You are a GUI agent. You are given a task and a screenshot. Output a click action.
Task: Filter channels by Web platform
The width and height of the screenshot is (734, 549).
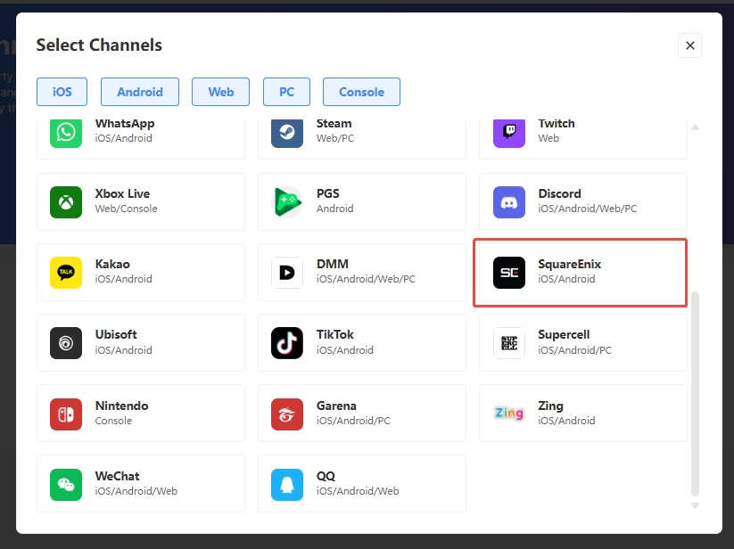point(221,92)
